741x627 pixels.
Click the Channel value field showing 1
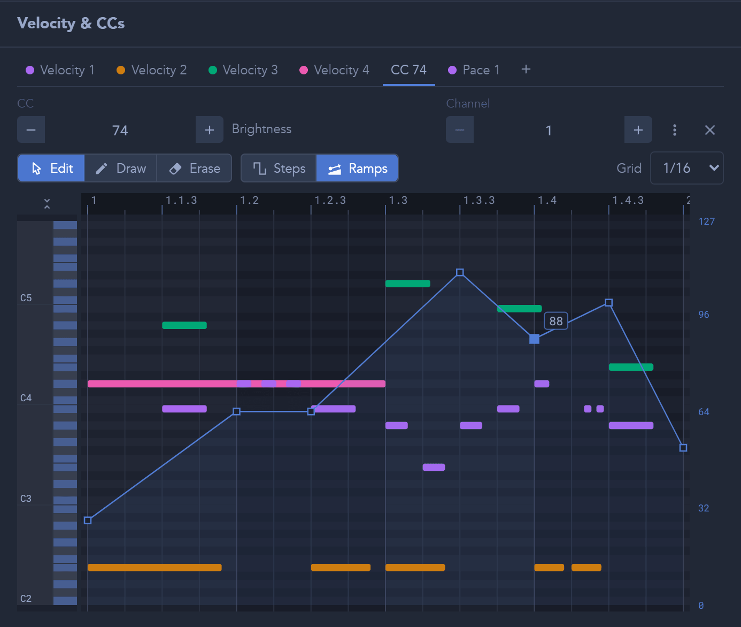tap(549, 130)
